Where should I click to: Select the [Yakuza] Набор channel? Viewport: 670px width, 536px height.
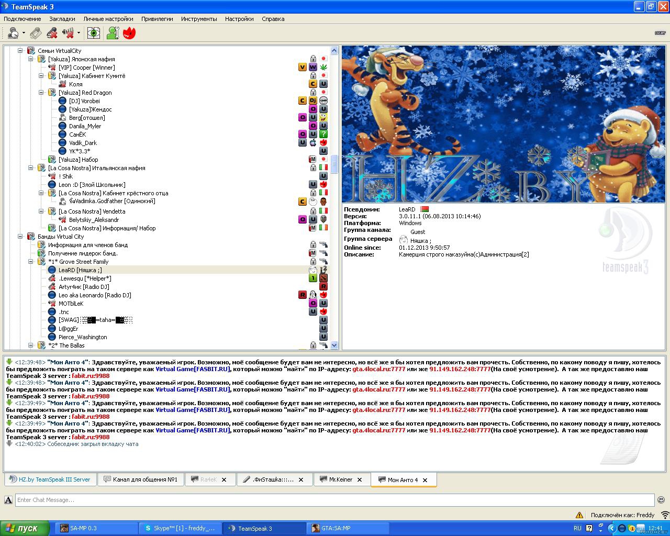(x=78, y=160)
